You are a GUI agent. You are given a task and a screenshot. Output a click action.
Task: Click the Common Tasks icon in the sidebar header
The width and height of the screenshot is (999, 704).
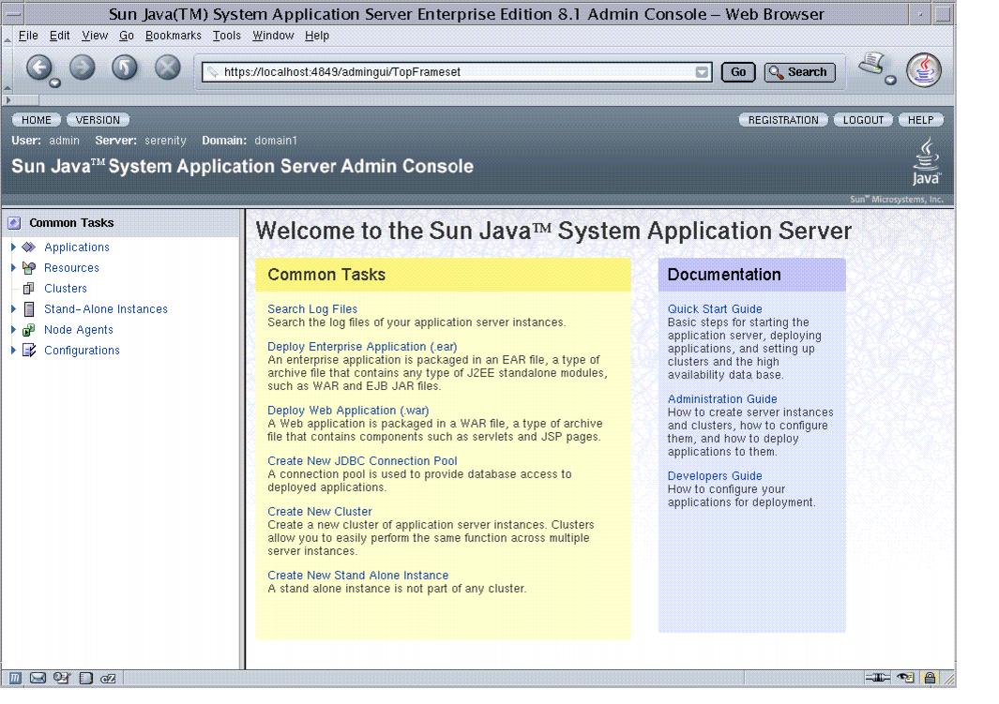tap(14, 223)
